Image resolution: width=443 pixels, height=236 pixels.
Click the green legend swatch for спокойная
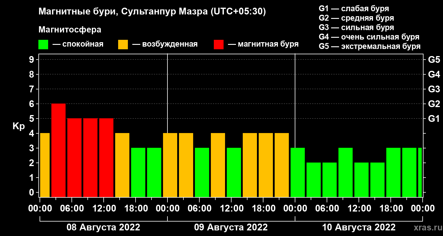(43, 45)
